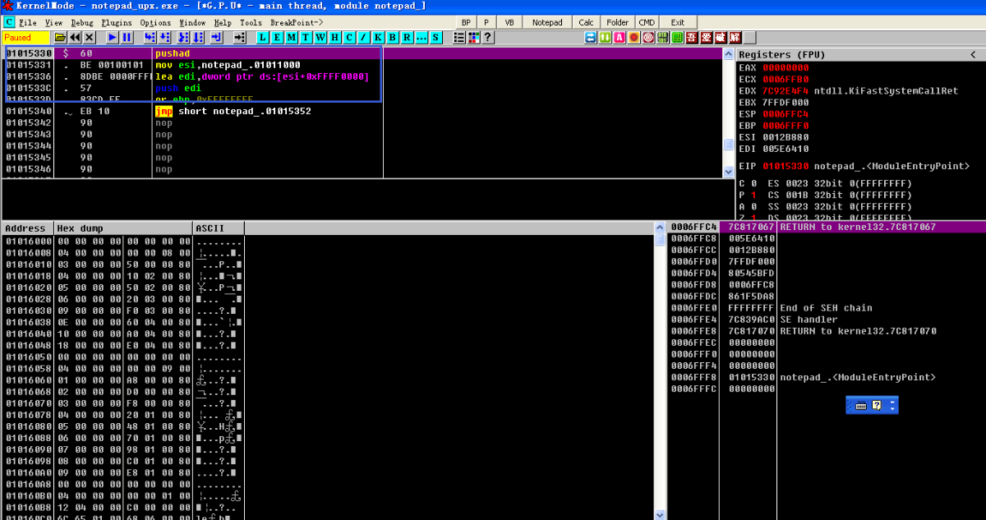Image resolution: width=986 pixels, height=520 pixels.
Task: Click the Step over icon
Action: tap(164, 37)
